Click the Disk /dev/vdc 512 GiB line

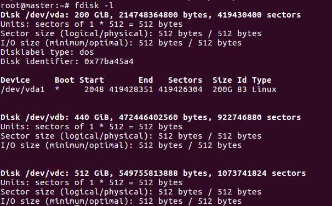[153, 173]
